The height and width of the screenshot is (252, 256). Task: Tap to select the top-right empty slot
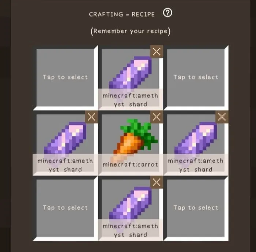click(196, 78)
